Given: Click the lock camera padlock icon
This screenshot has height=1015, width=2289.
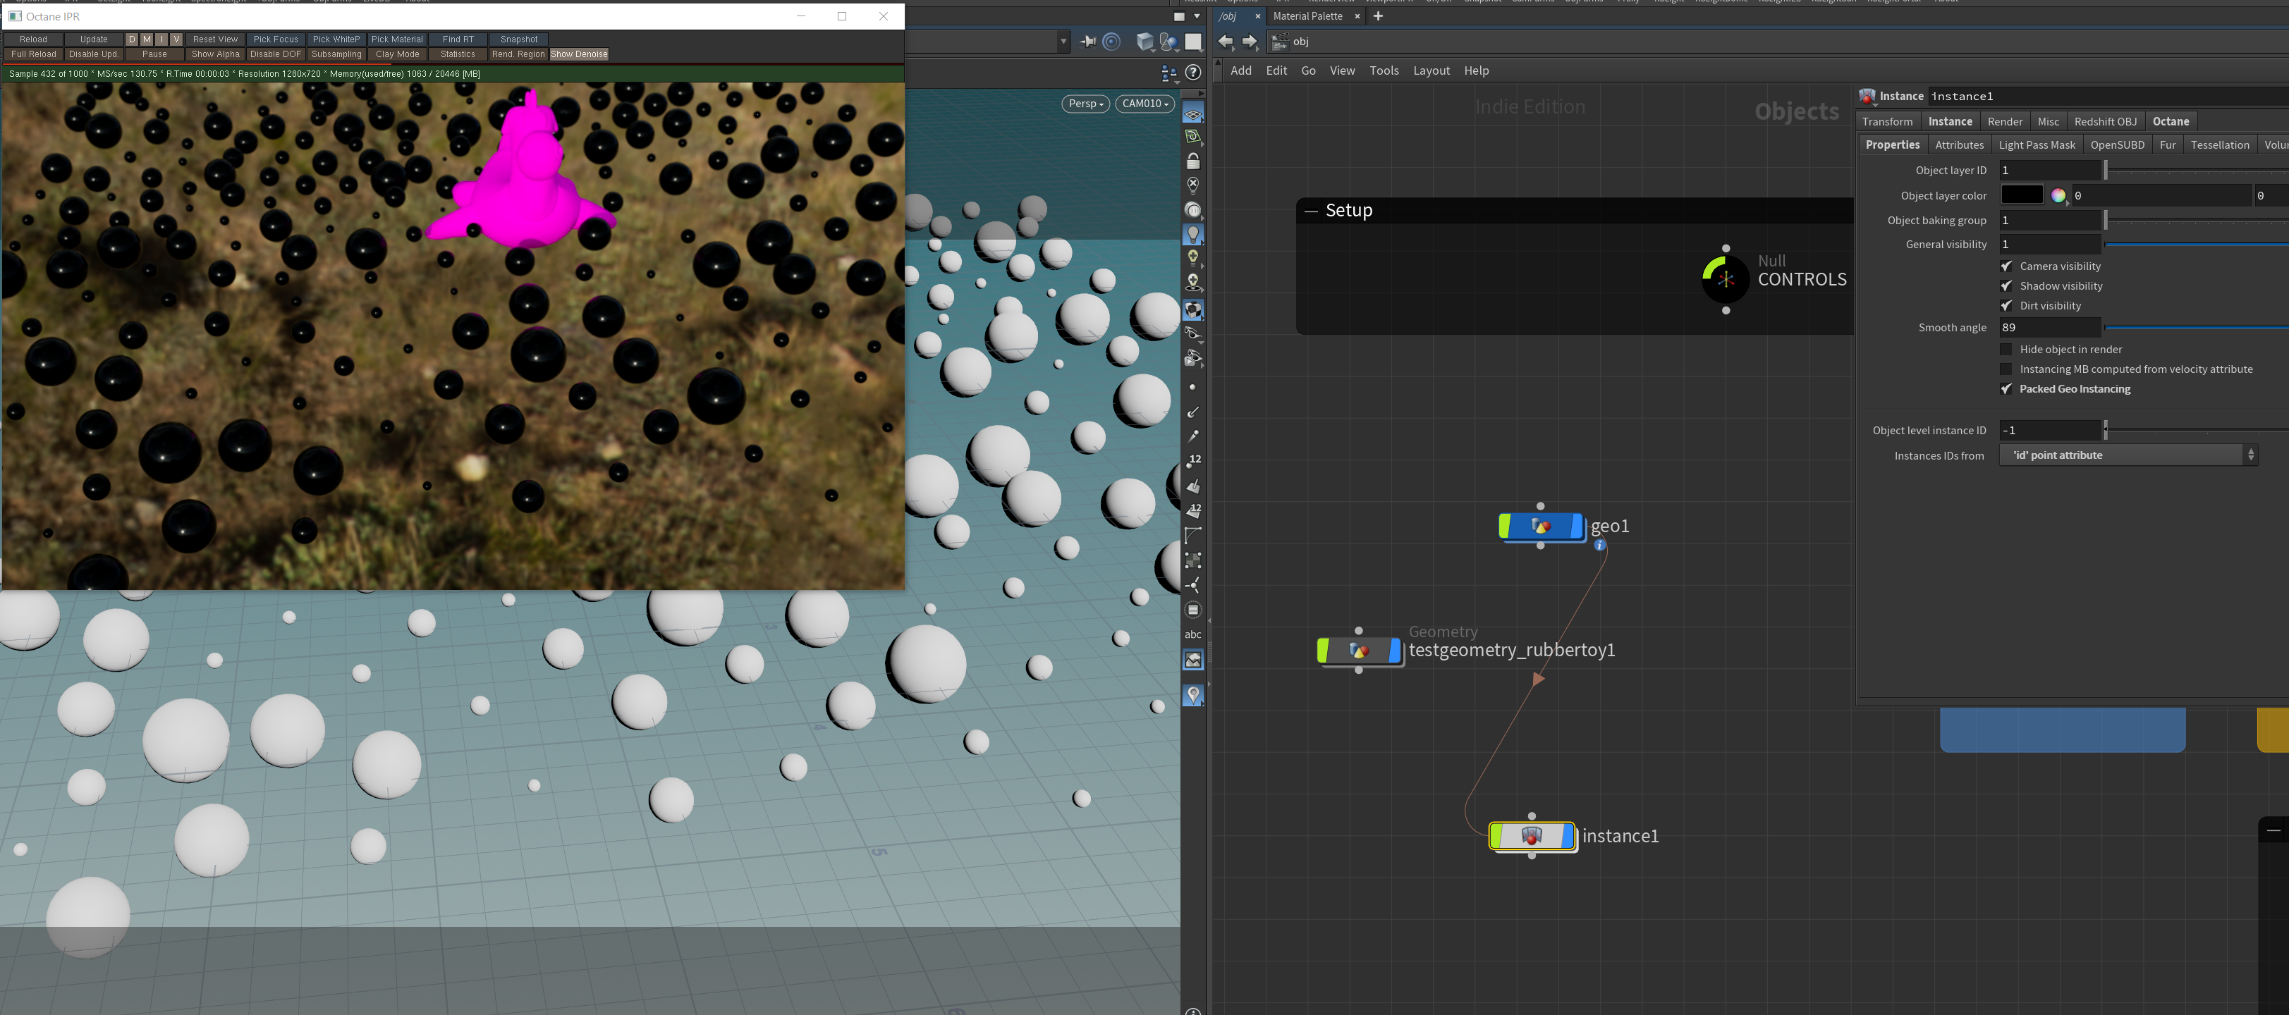Looking at the screenshot, I should (x=1192, y=161).
